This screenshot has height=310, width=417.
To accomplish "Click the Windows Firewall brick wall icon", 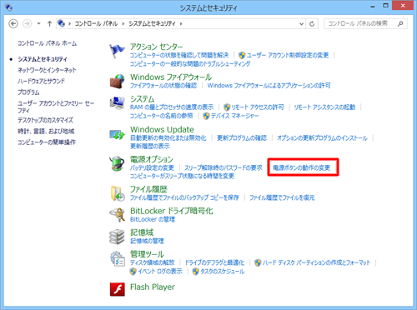I will point(117,81).
